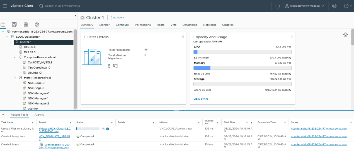Screen dimensions: 354x153
Task: Open the Networks tab
Action: (210, 25)
